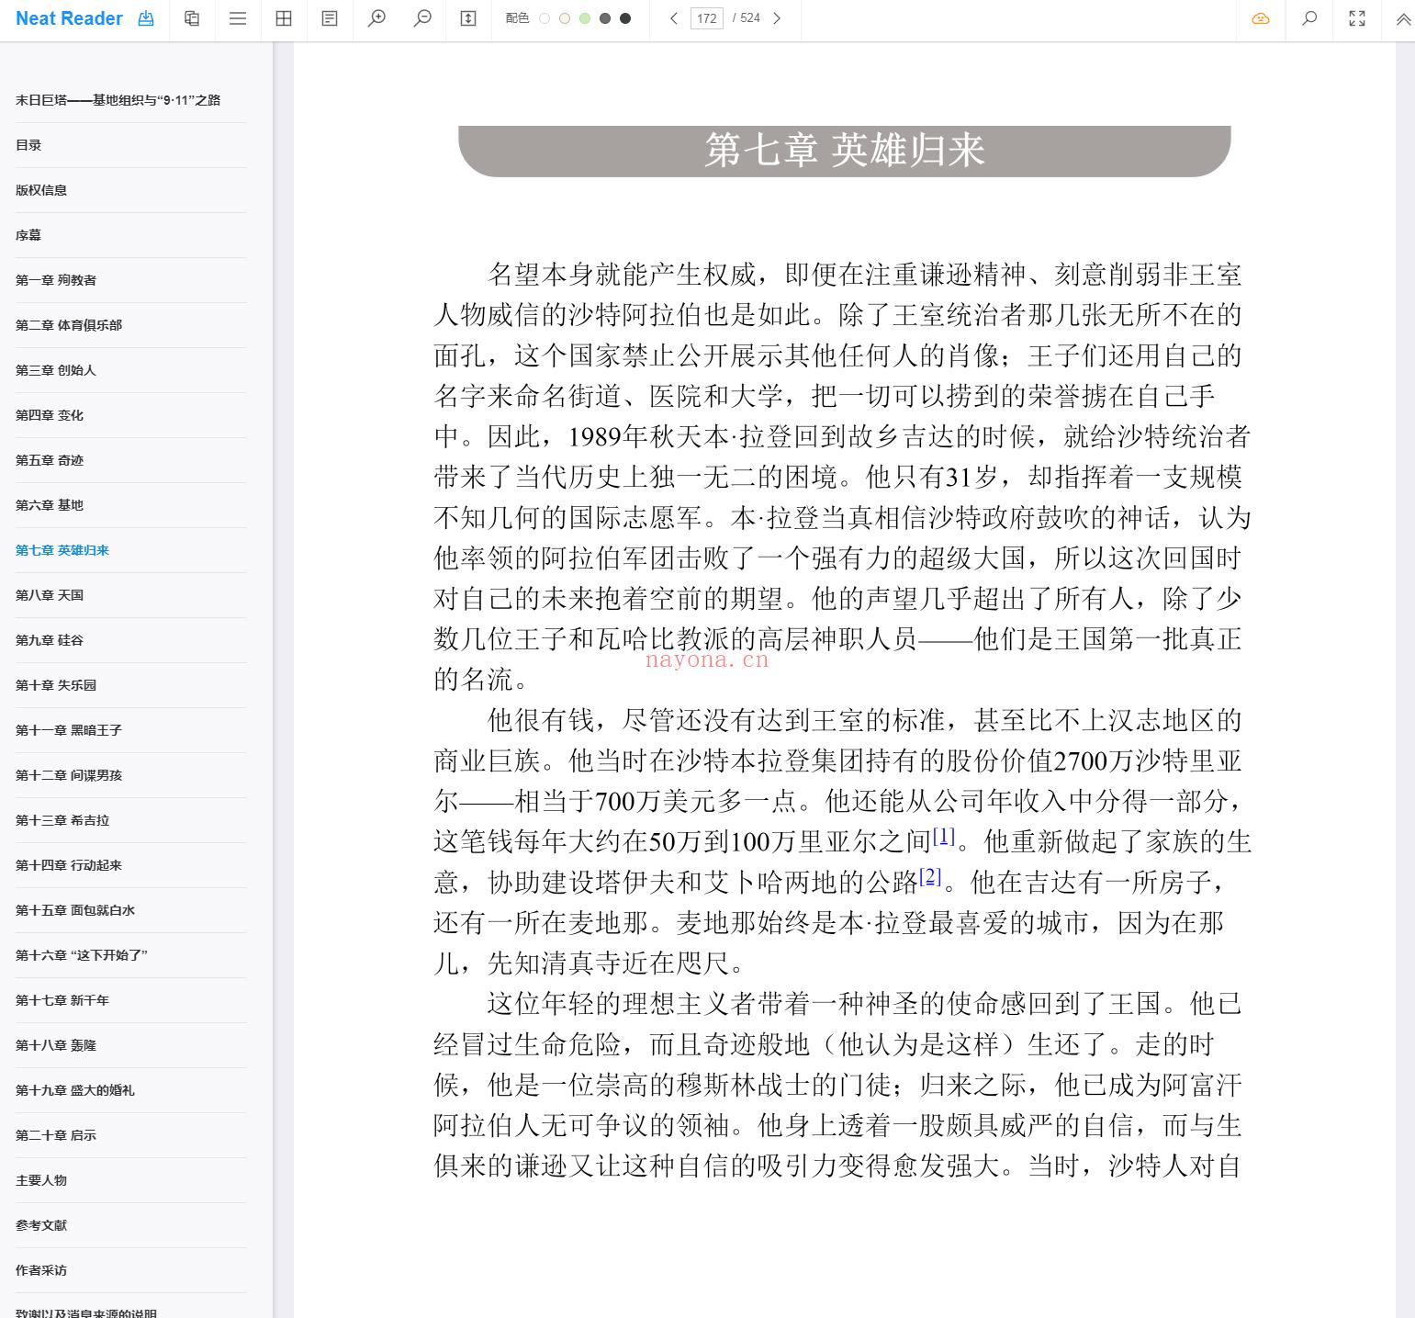Viewport: 1415px width, 1318px height.
Task: Go to 第四章 变化
Action: (x=50, y=415)
